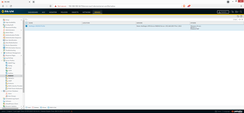244x113 pixels.
Task: Uncheck the Authlogics RADIUS Profile row checkbox
Action: tap(26, 26)
